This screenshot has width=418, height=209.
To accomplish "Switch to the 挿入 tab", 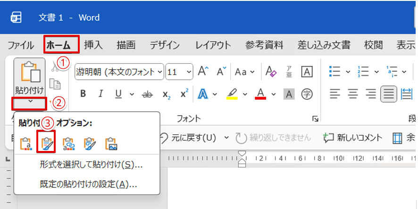I will point(93,45).
